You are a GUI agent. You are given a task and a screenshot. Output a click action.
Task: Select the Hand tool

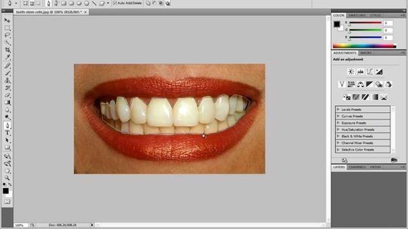tap(7, 171)
